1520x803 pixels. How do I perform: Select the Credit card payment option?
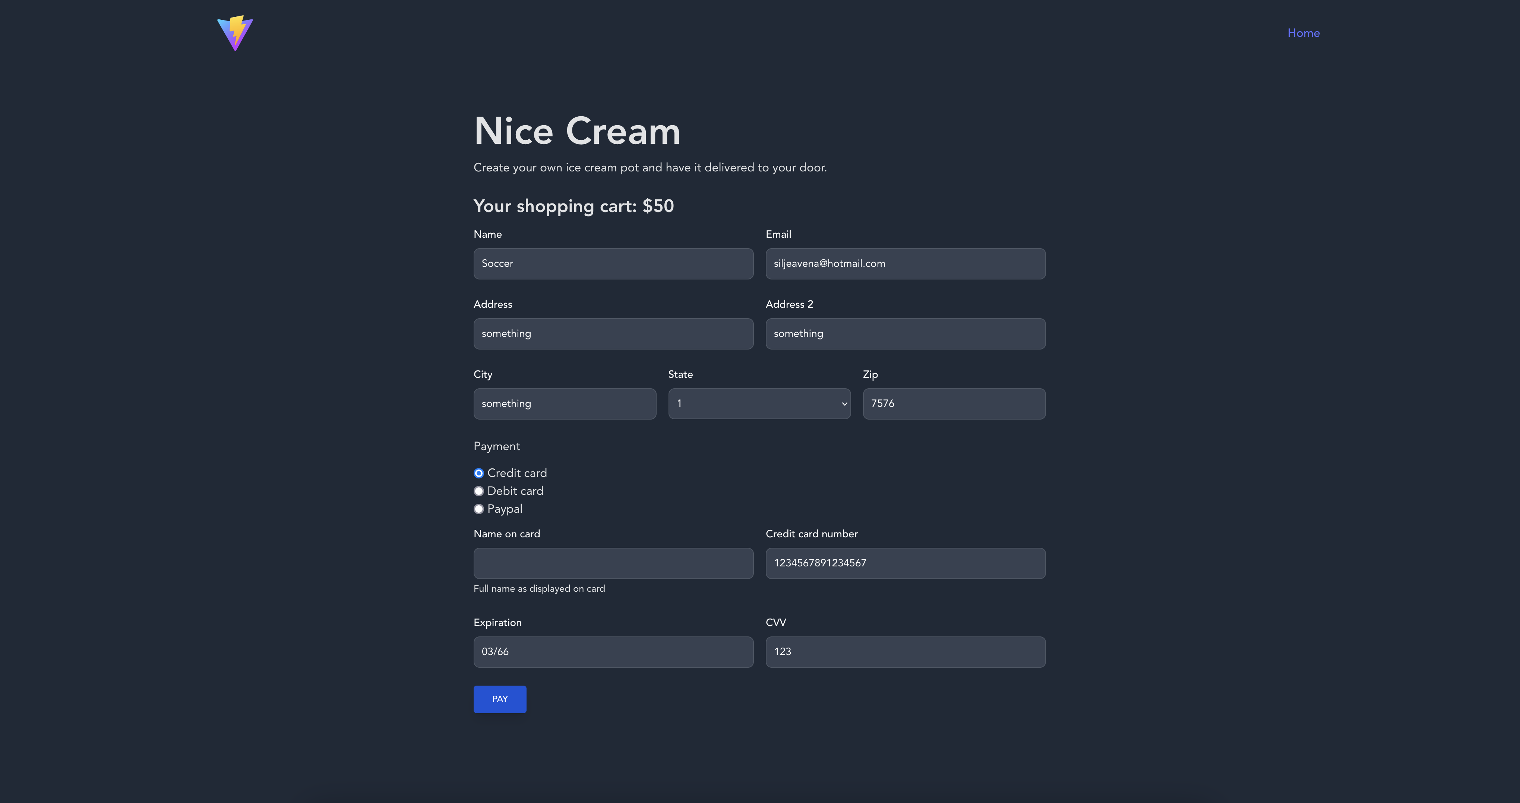pyautogui.click(x=478, y=473)
